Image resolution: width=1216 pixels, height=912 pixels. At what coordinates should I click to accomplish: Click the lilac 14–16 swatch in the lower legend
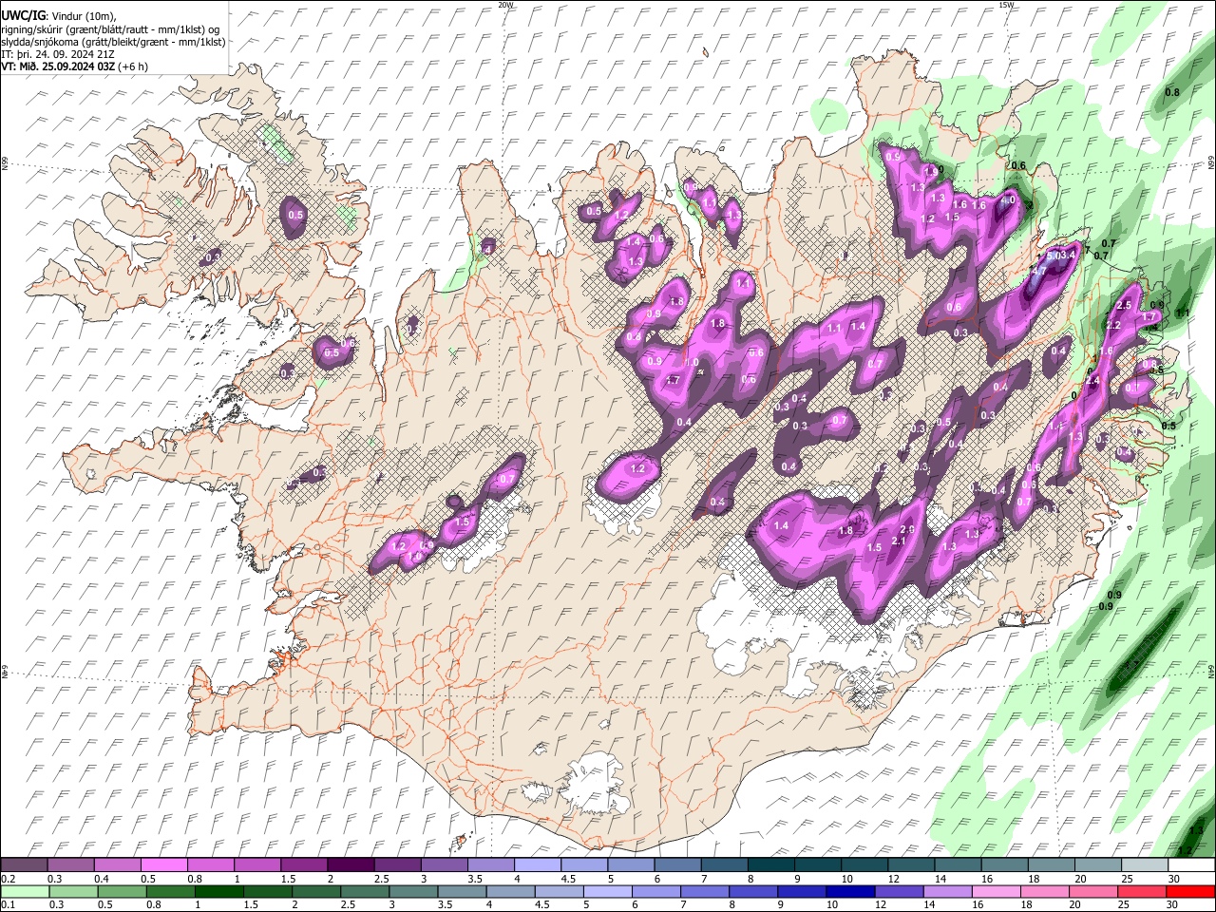pos(946,891)
